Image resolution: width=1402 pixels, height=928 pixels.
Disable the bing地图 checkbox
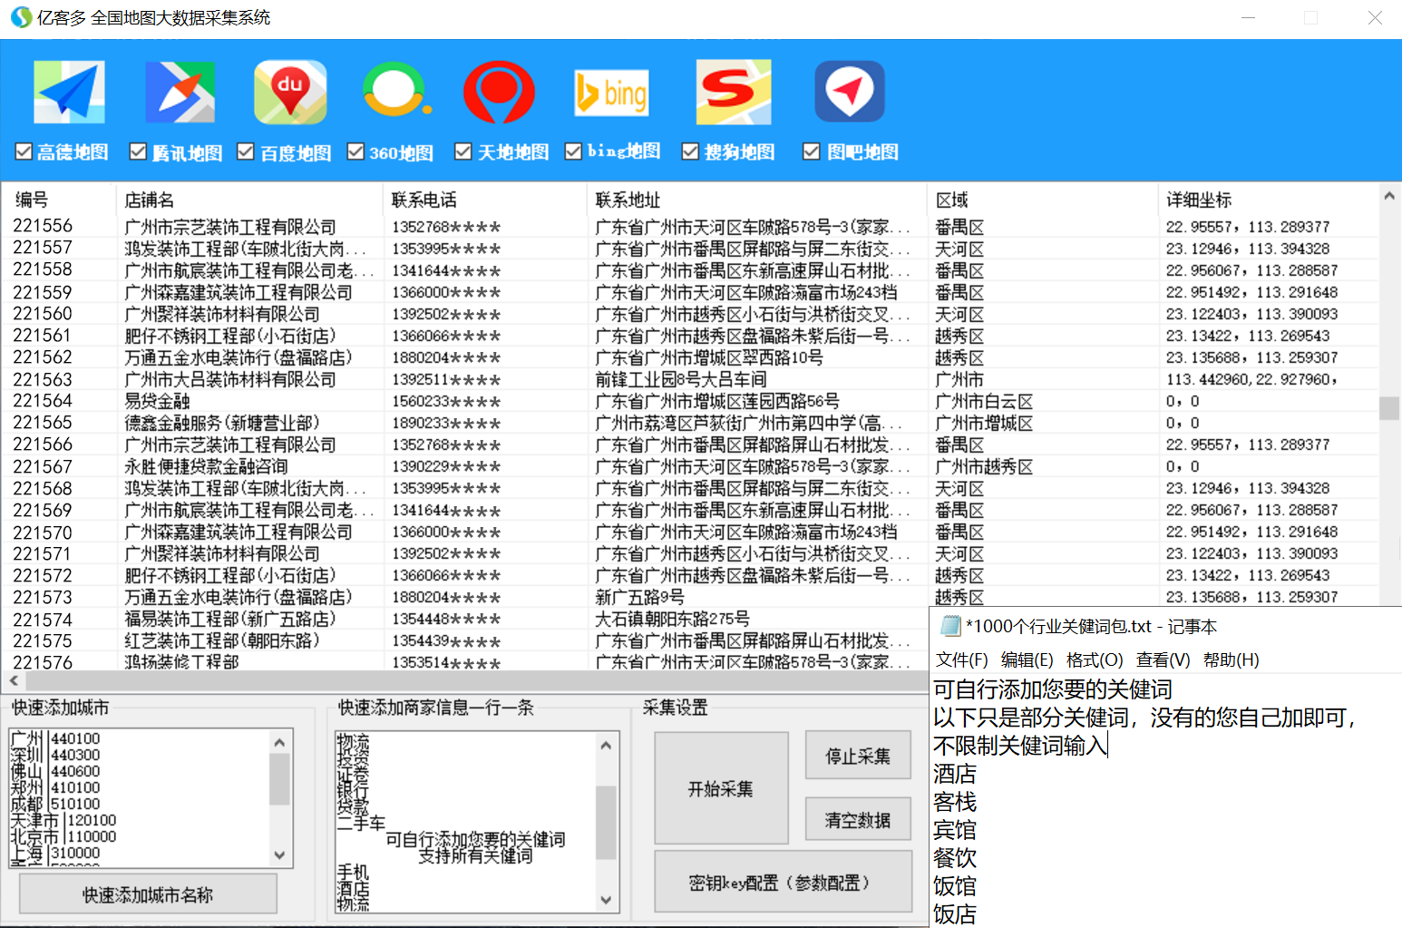572,151
